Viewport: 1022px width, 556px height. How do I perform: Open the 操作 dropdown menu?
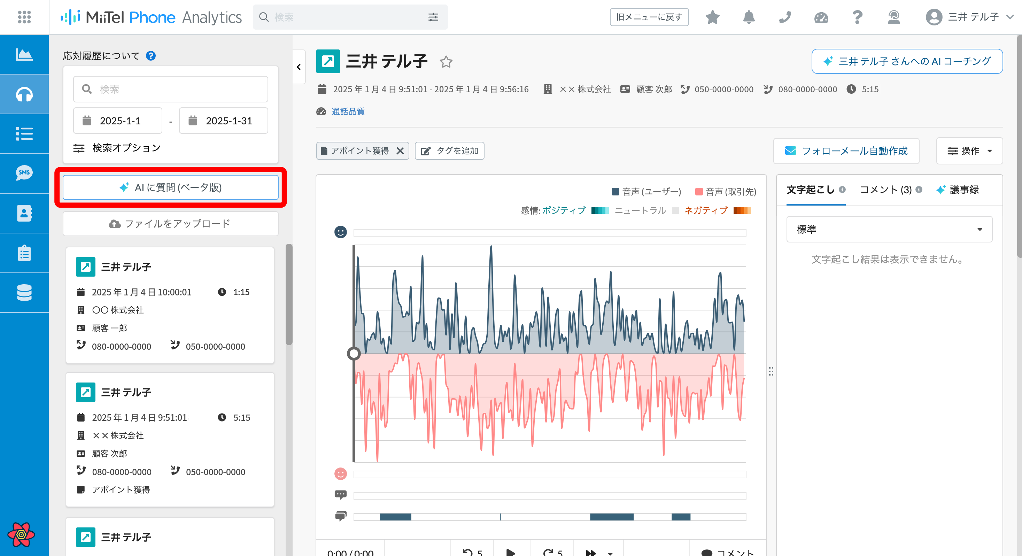(969, 151)
